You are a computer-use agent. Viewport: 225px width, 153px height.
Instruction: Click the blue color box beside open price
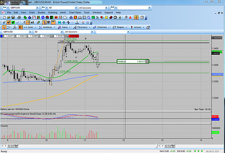coord(1,36)
